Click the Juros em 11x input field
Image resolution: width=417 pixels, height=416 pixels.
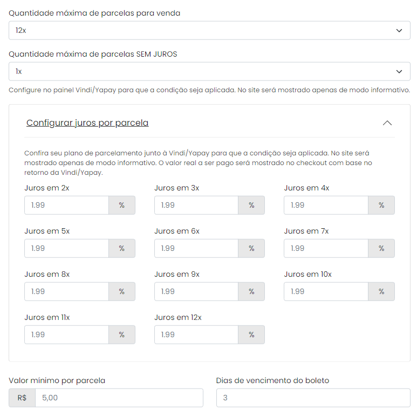point(66,335)
